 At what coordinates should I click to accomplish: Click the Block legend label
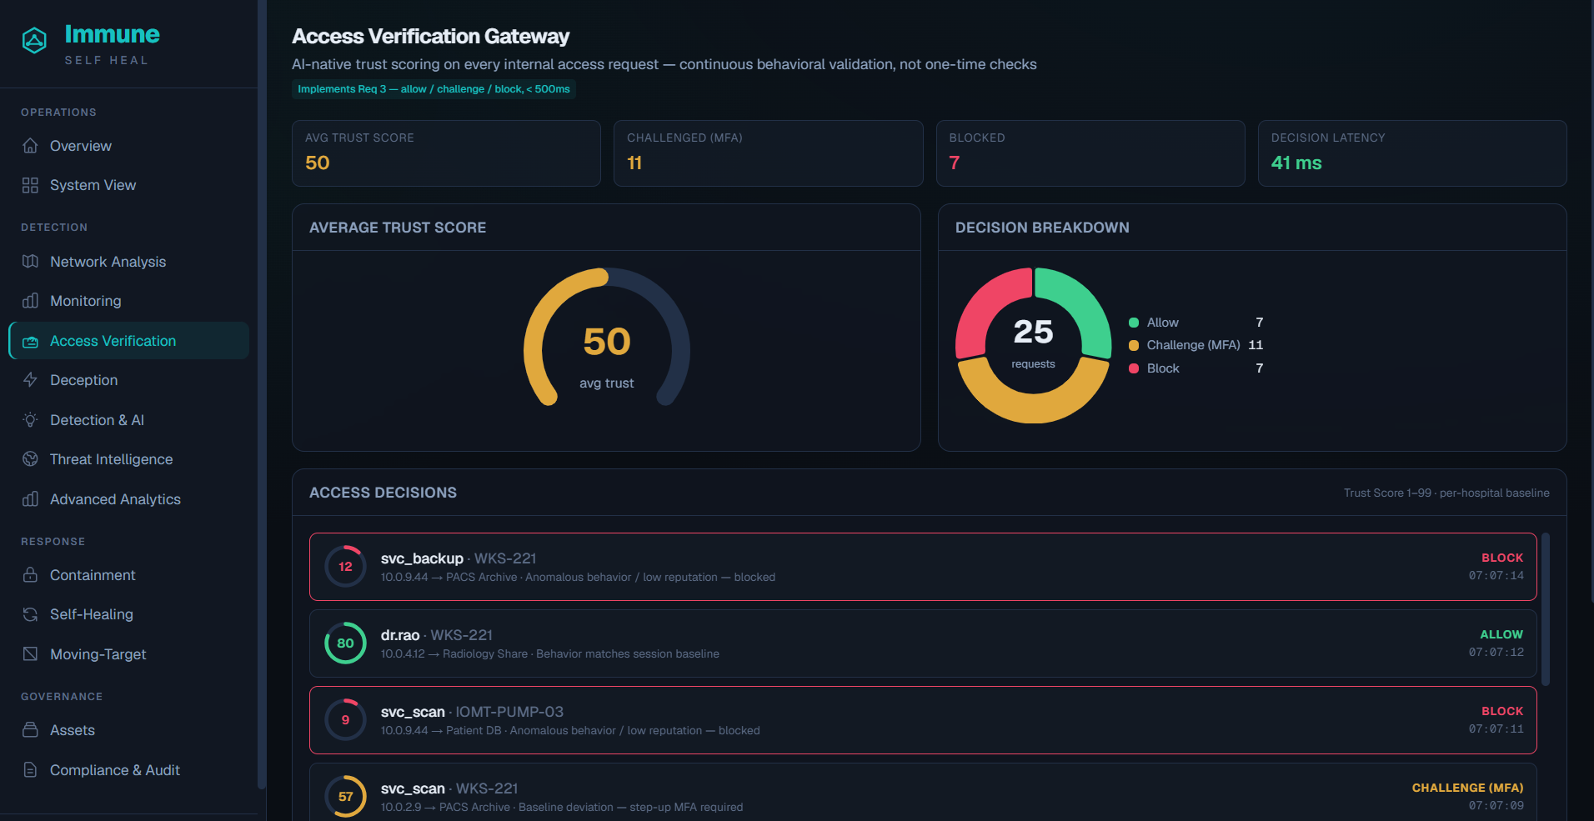[x=1163, y=368]
